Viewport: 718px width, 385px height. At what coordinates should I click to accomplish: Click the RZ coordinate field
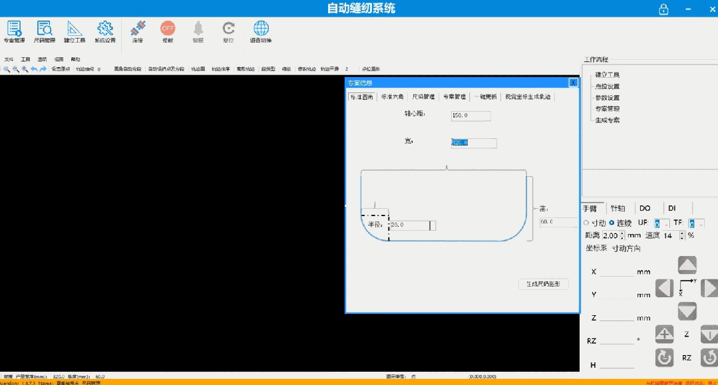coord(617,340)
